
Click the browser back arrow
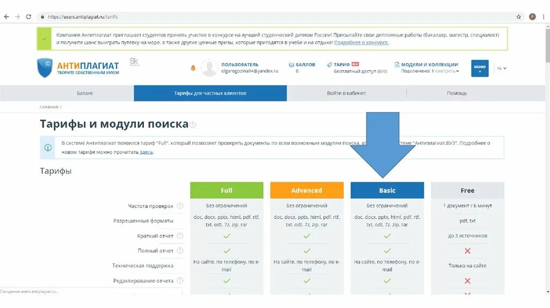(6, 17)
